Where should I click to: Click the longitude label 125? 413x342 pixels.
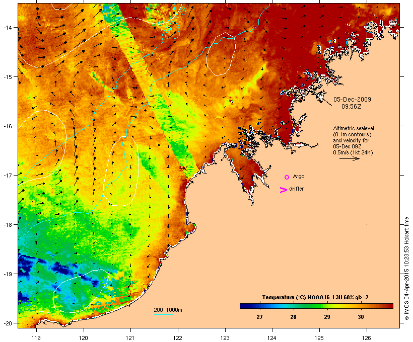click(319, 338)
